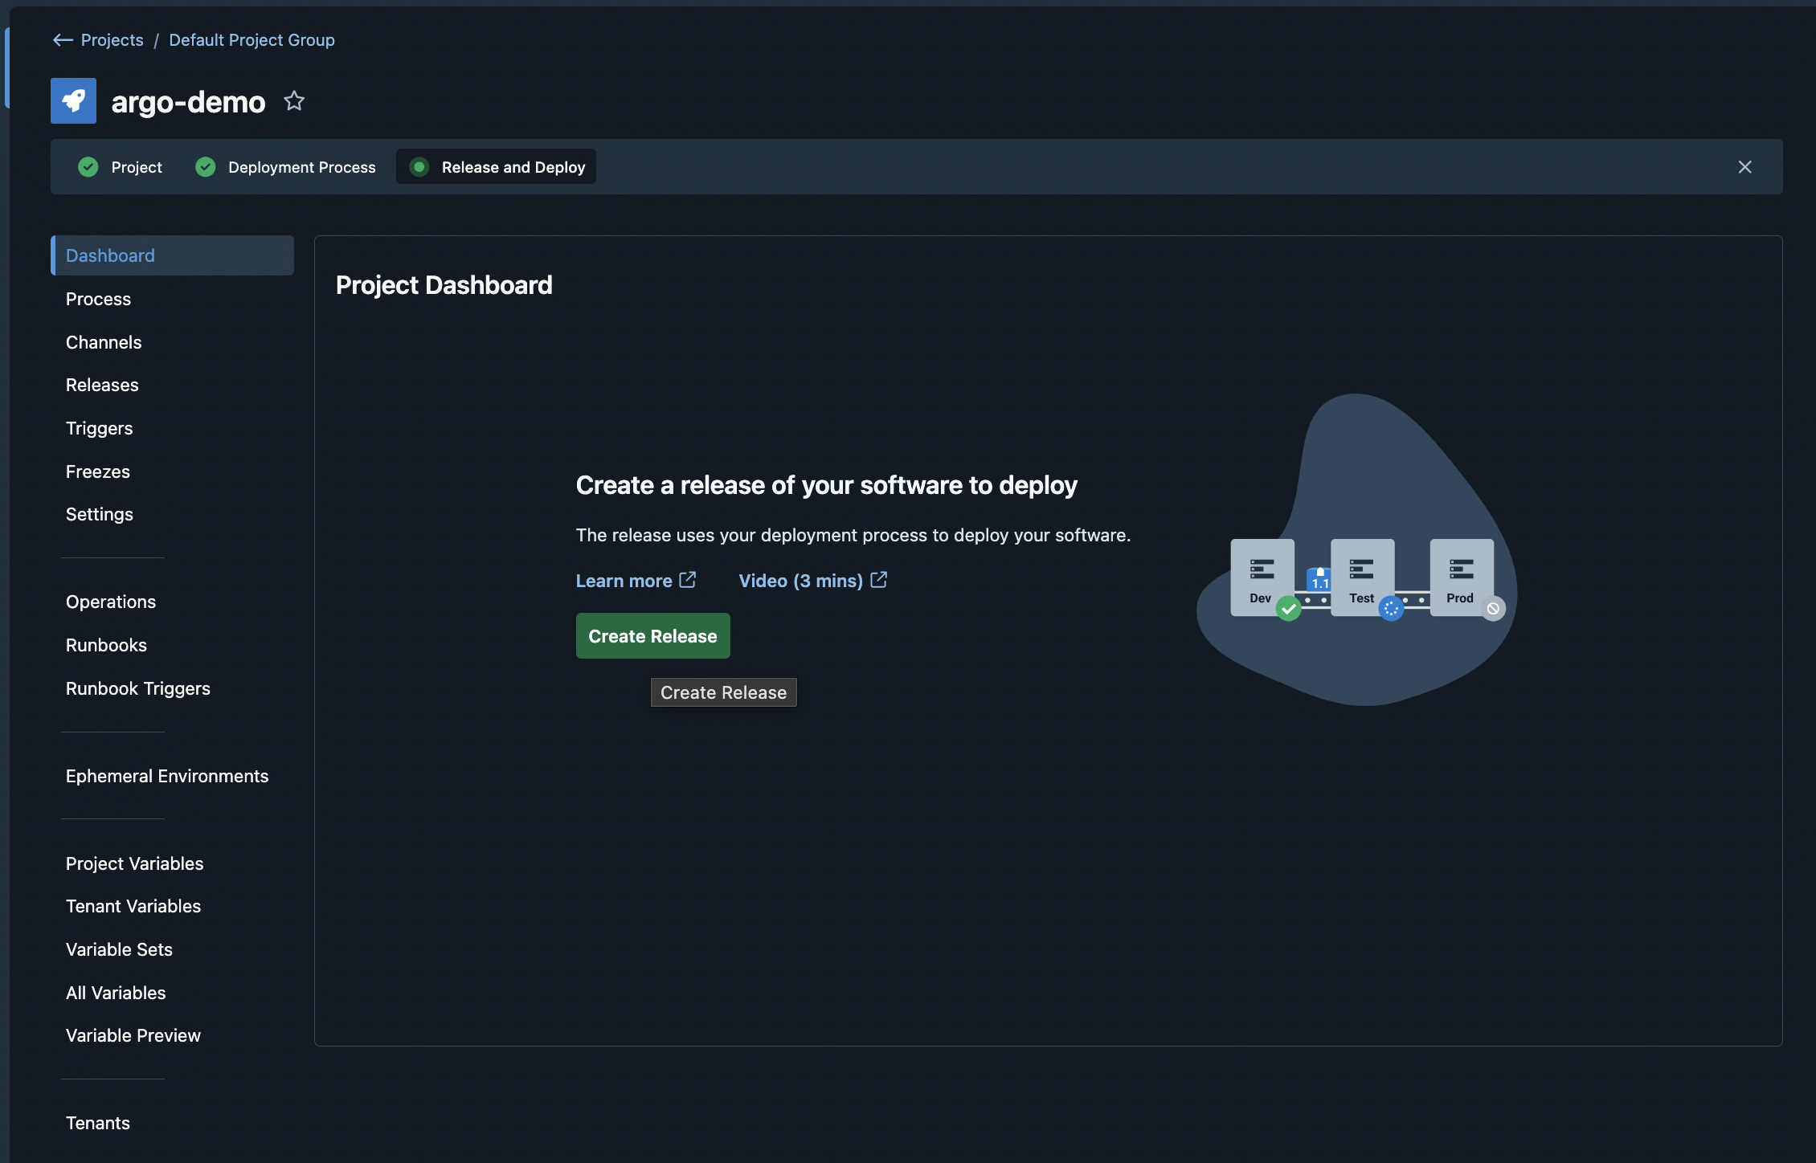Click the external link icon after Learn more
This screenshot has height=1163, width=1816.
point(688,580)
